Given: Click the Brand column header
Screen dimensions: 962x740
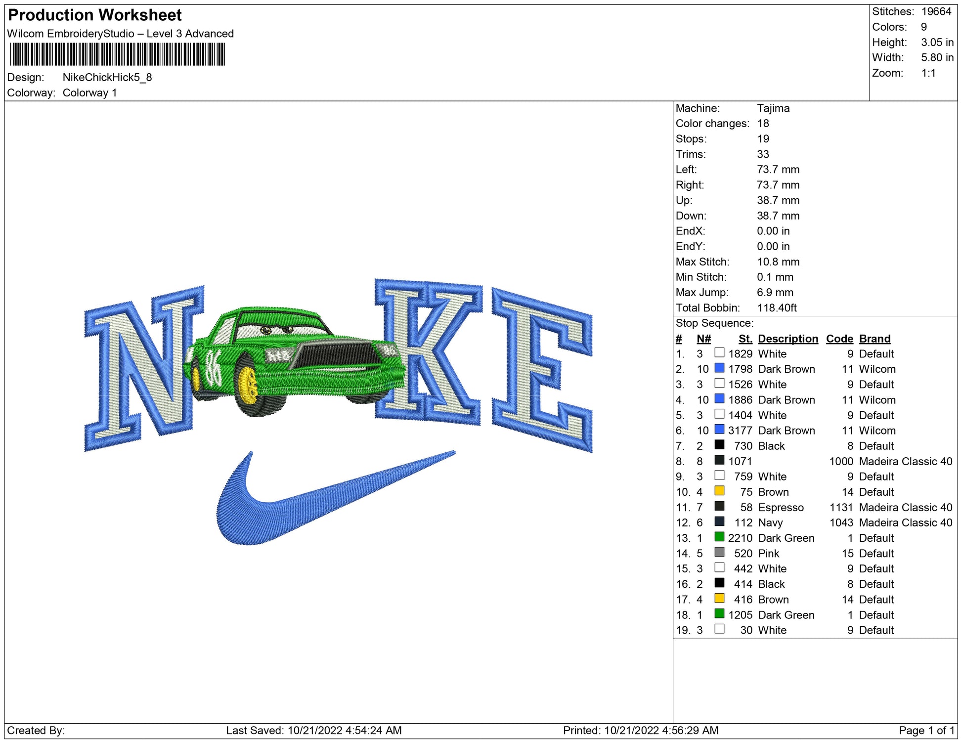Looking at the screenshot, I should pos(875,339).
